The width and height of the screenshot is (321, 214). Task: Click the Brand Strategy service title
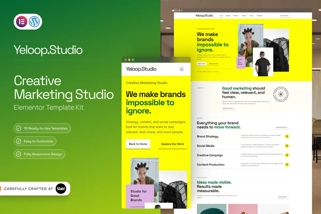click(x=208, y=136)
